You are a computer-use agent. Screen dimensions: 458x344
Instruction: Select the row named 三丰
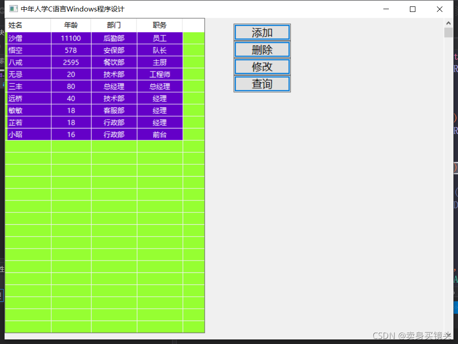(x=95, y=86)
